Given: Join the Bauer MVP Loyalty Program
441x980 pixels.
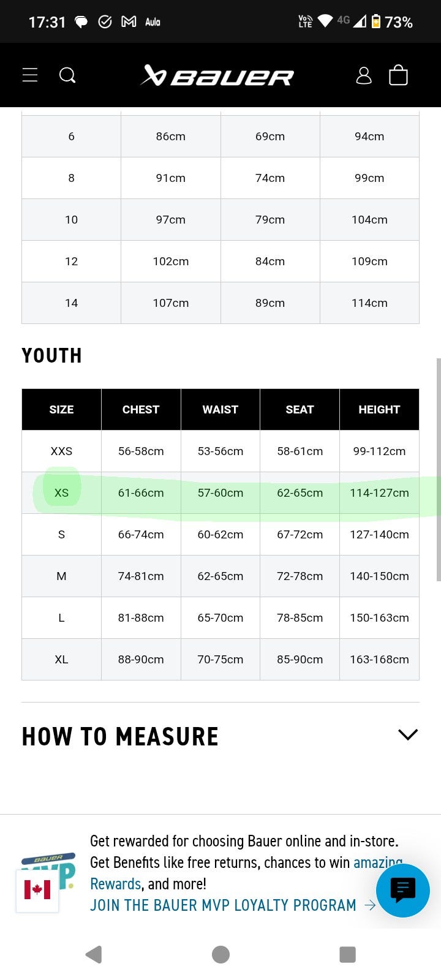Looking at the screenshot, I should point(223,905).
